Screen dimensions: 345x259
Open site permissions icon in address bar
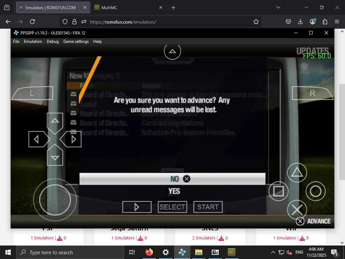[x=84, y=22]
